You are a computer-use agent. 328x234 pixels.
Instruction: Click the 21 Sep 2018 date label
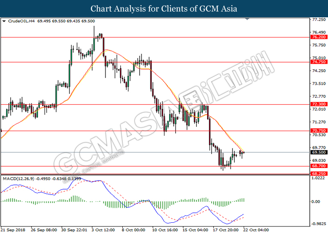[13, 230]
